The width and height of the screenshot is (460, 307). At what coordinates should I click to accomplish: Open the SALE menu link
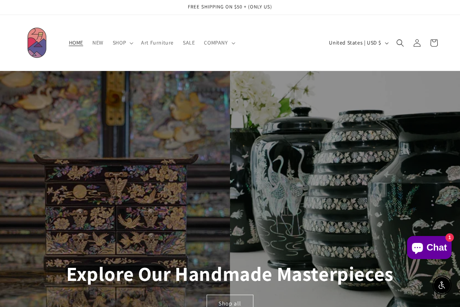click(x=189, y=43)
